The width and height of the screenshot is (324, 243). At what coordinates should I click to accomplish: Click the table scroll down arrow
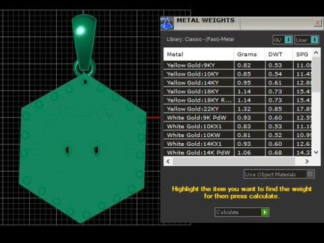(x=316, y=153)
